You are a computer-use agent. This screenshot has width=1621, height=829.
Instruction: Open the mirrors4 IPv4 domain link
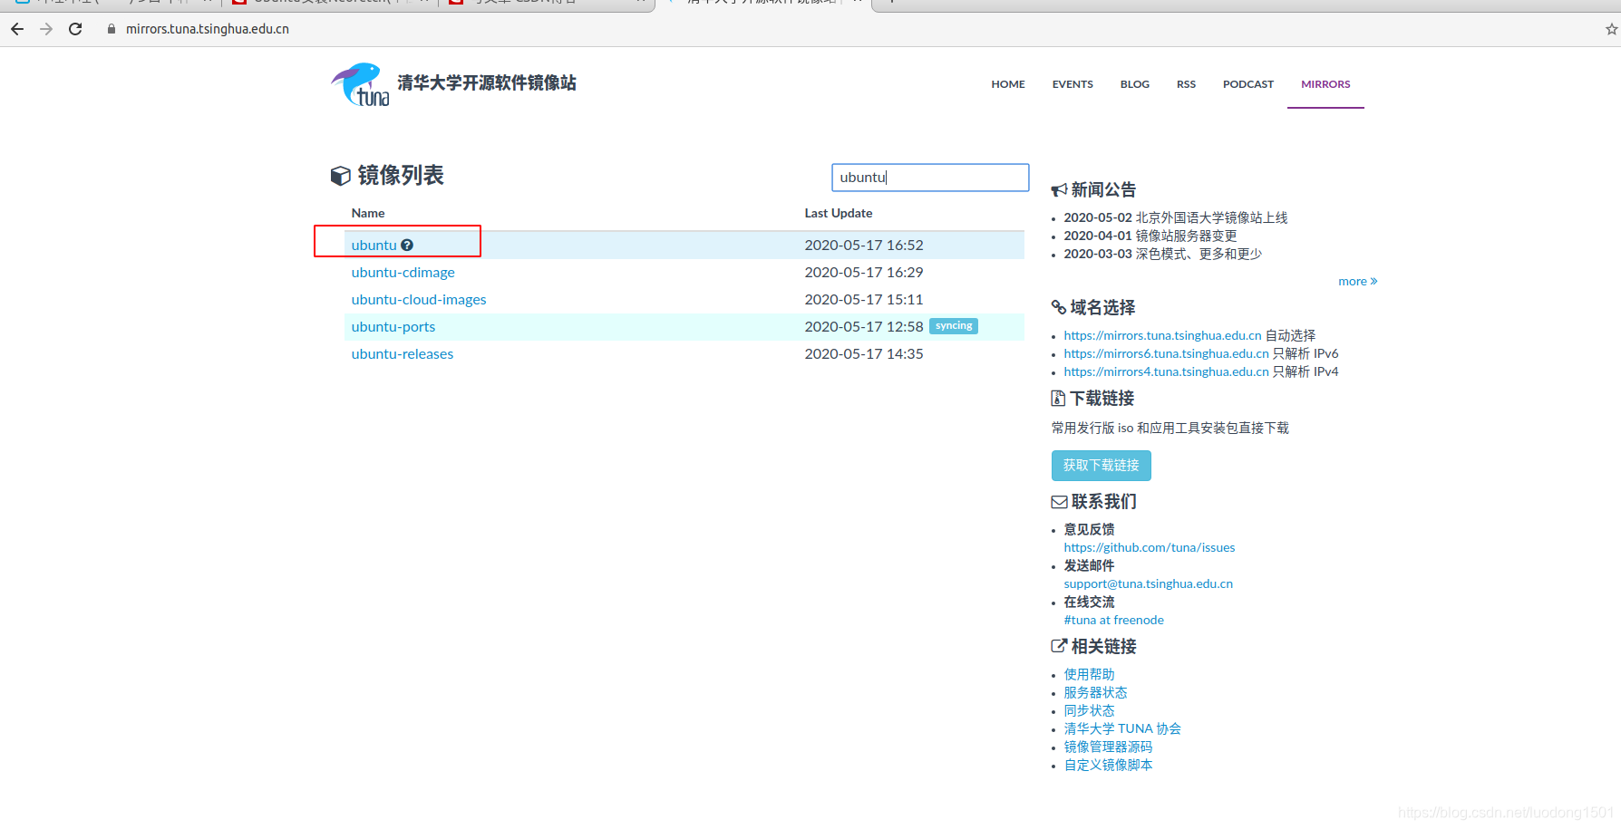[x=1166, y=371]
